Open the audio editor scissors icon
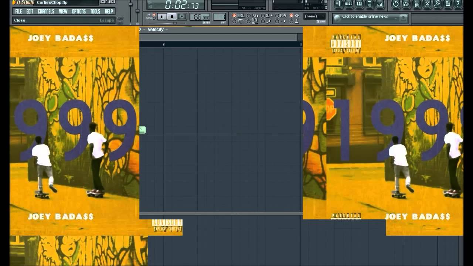 (x=427, y=4)
